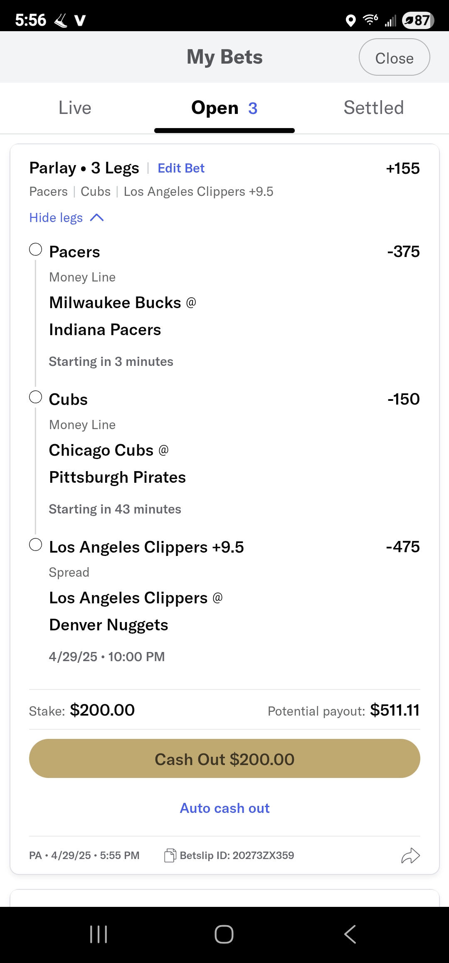Tap the location icon in status bar

351,20
